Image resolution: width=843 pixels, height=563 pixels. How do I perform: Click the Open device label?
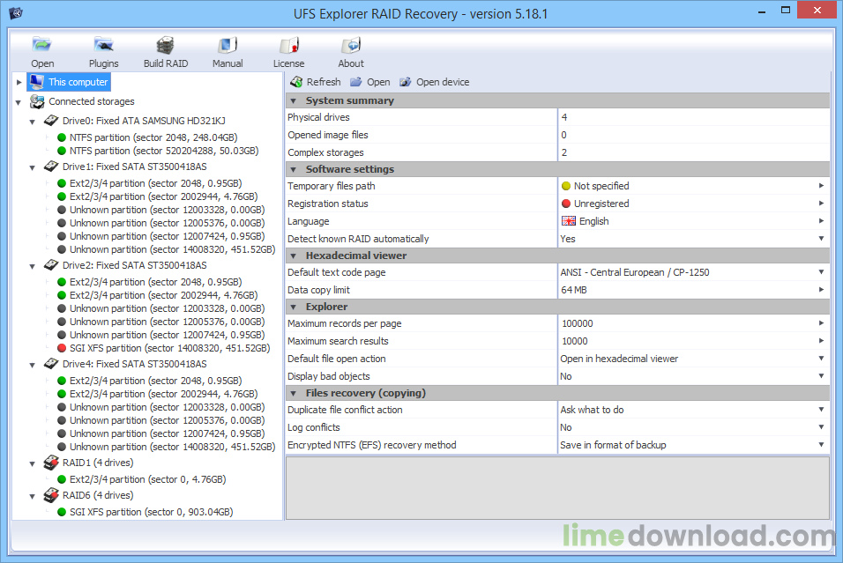click(x=443, y=82)
